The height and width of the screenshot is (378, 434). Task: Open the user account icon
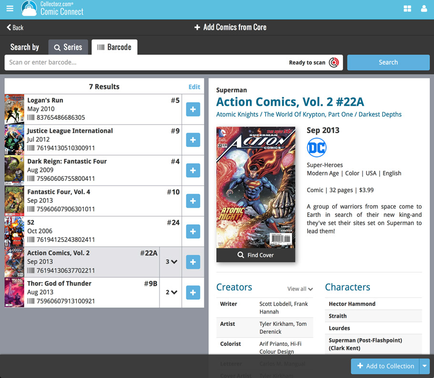tap(424, 9)
